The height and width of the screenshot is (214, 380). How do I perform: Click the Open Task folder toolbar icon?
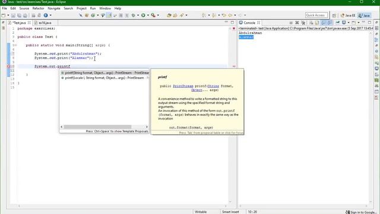pyautogui.click(x=175, y=15)
